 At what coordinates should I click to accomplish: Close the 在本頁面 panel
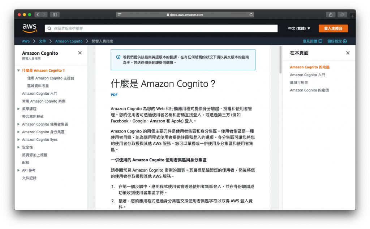pos(348,53)
